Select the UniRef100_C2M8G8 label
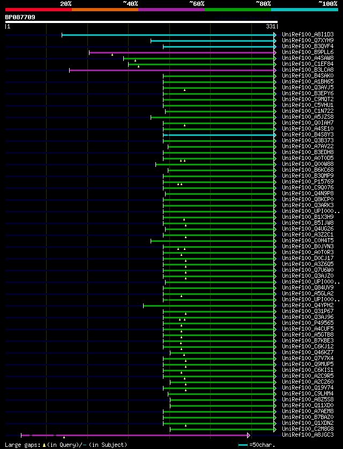343x449 pixels. (308, 429)
